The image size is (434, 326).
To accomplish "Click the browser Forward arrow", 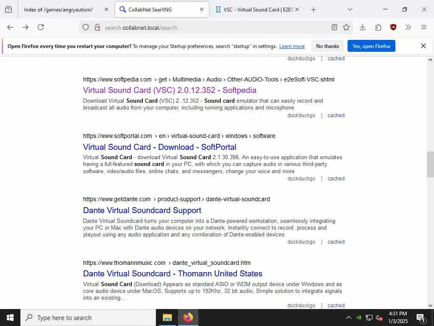I will pyautogui.click(x=25, y=27).
